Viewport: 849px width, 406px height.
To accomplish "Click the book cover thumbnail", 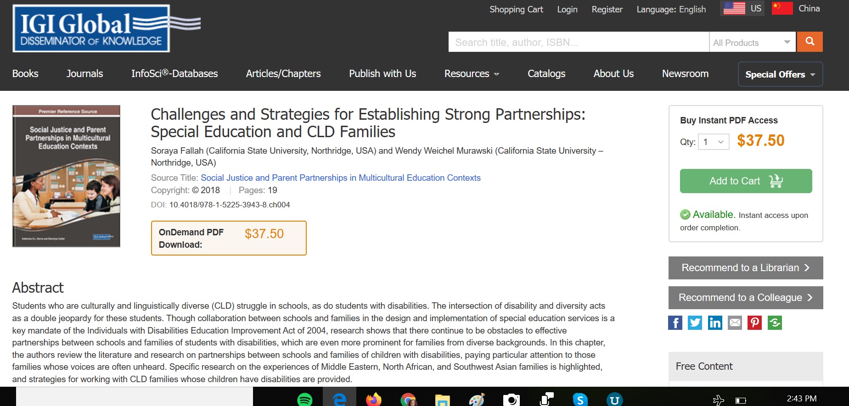I will click(x=67, y=176).
